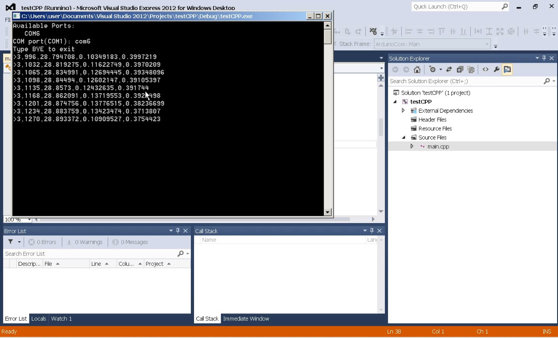Click Show All Files icon

click(471, 70)
